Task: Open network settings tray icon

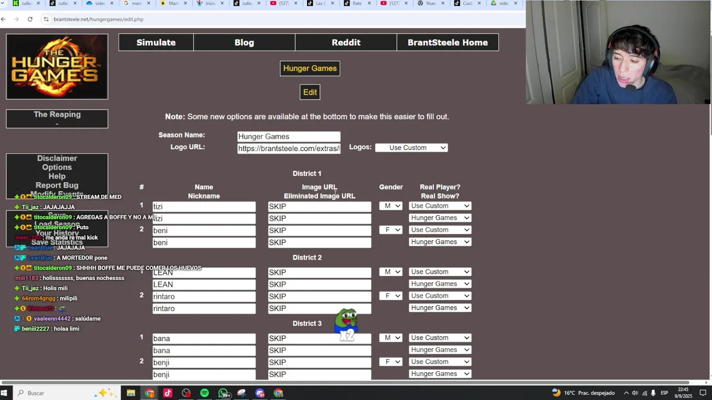Action: [644, 393]
